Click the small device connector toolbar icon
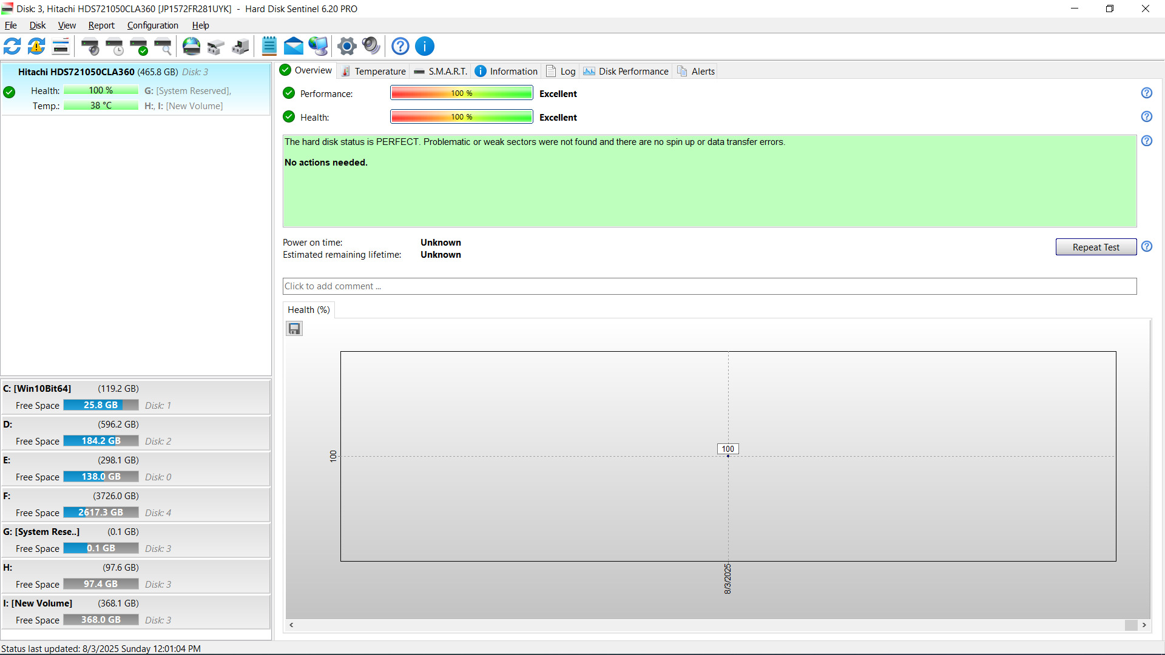The width and height of the screenshot is (1165, 655). 215,46
